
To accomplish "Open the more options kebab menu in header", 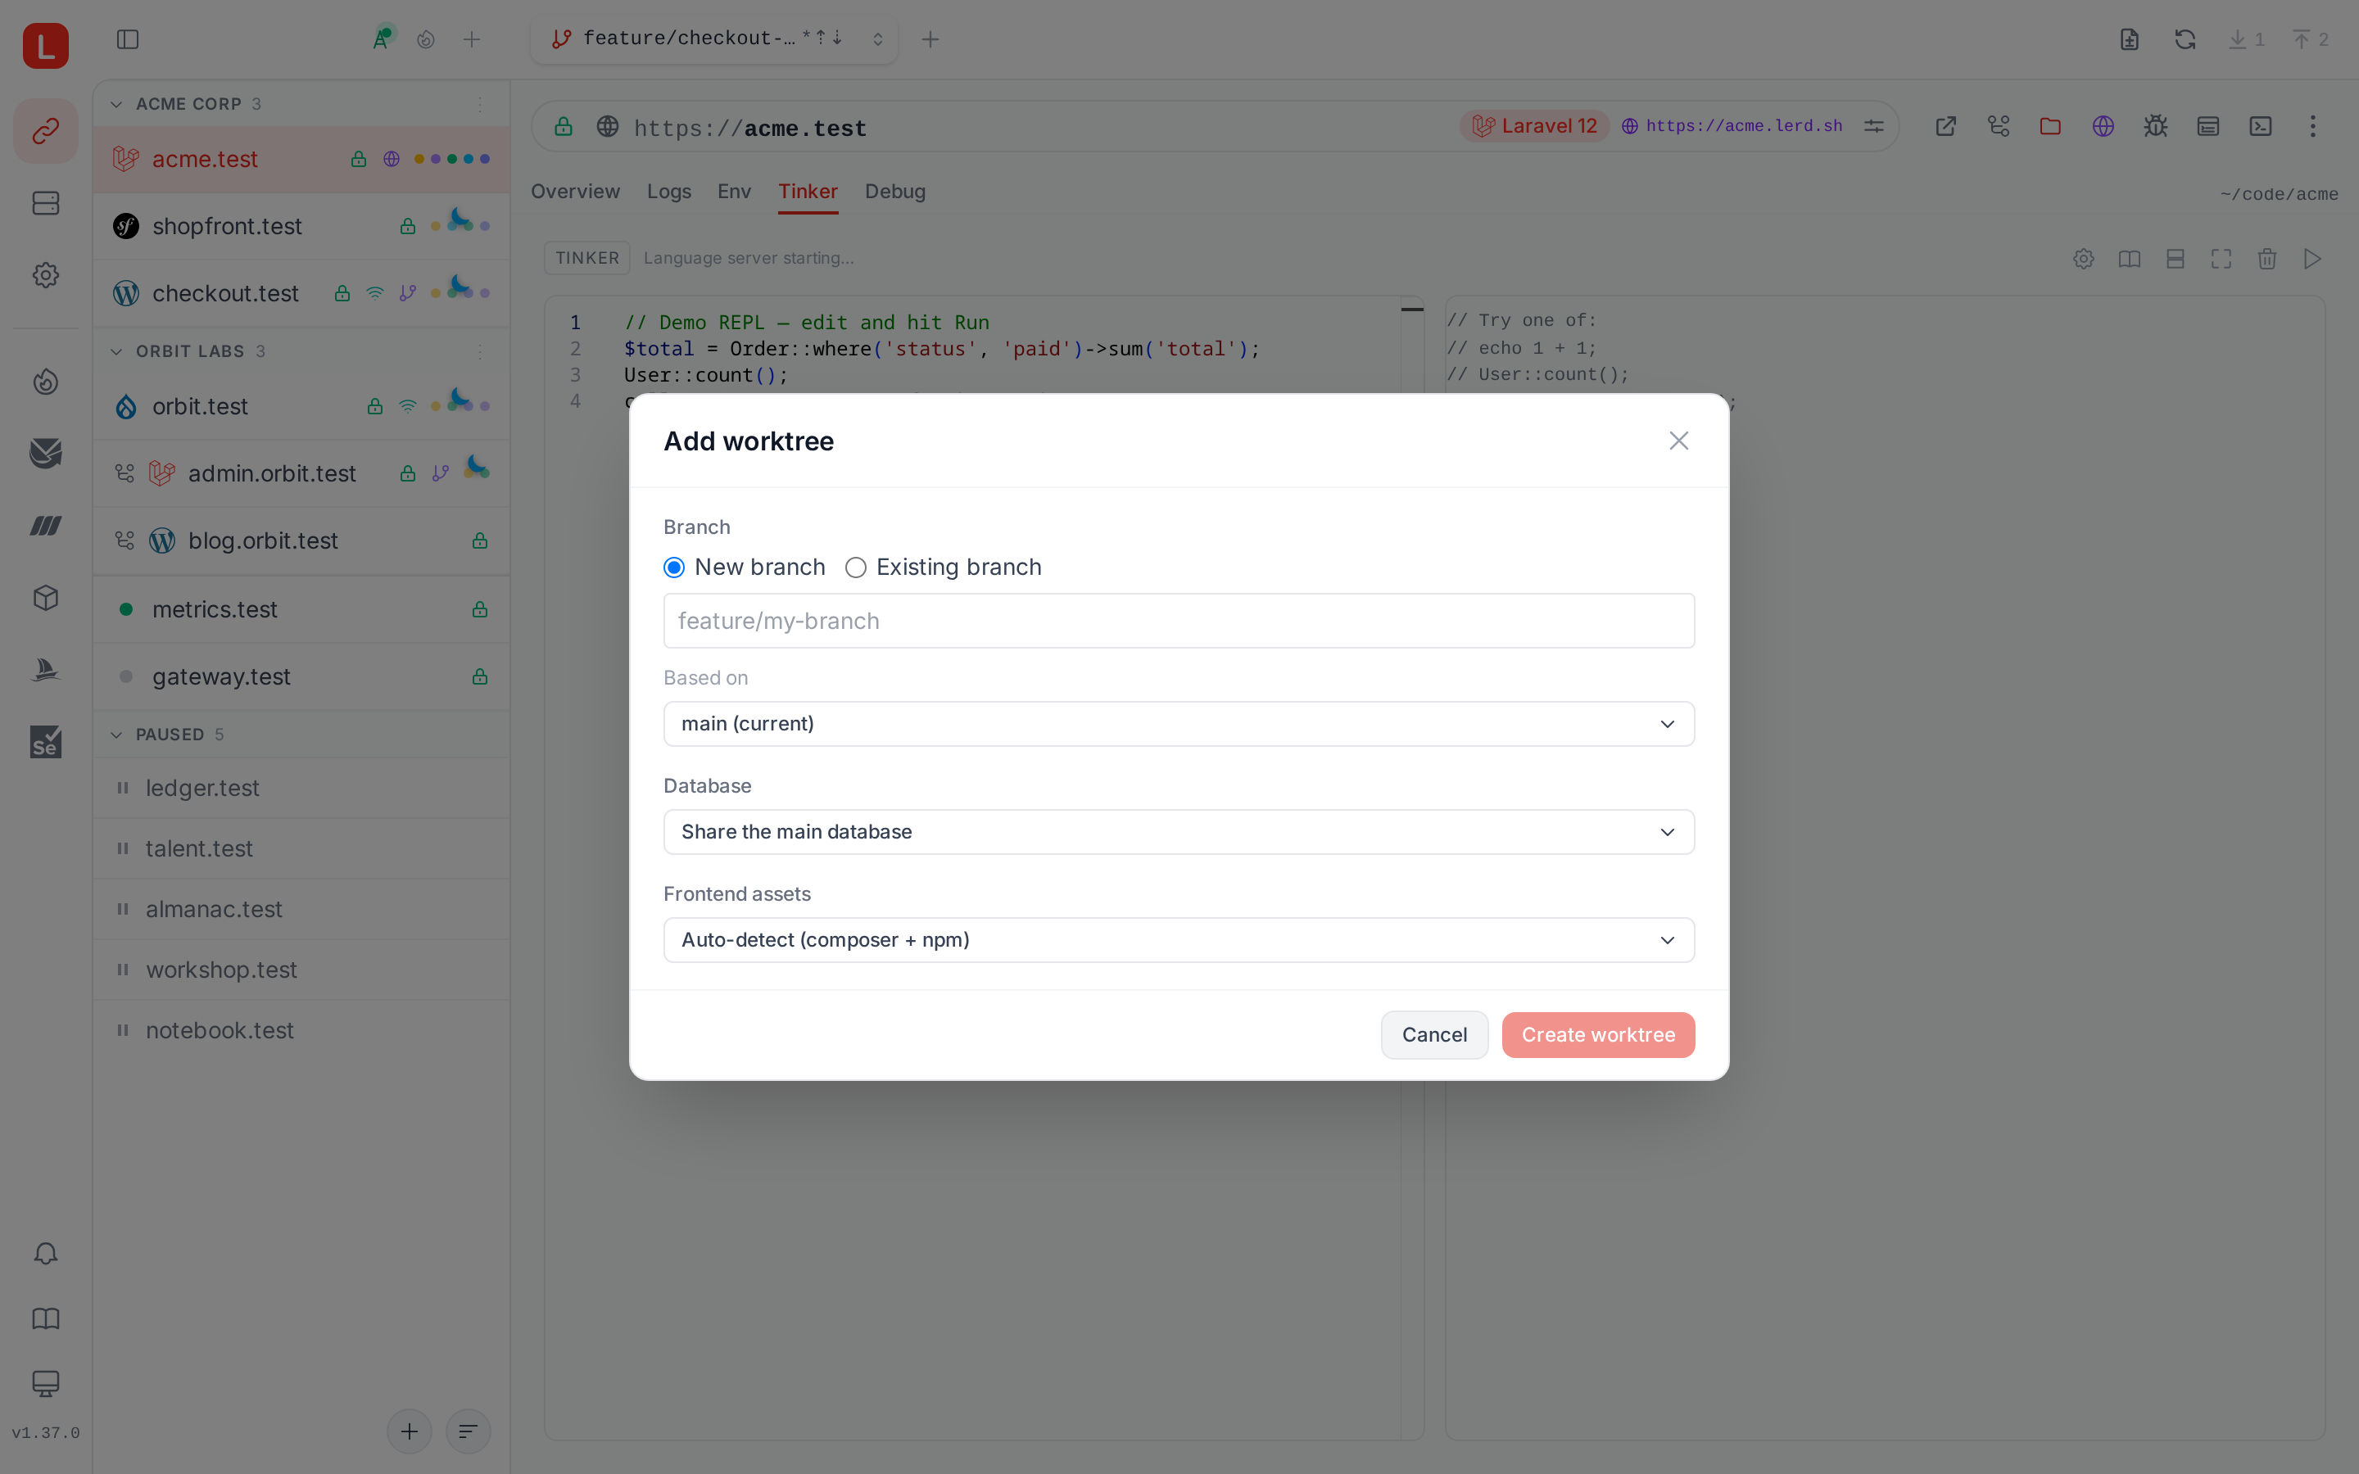I will pos(2312,126).
